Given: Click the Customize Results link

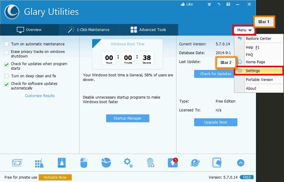Looking at the screenshot, I should (40, 96).
